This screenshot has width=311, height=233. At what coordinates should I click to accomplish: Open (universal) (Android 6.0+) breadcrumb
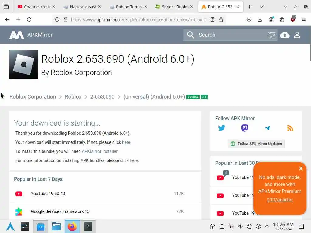(x=154, y=97)
